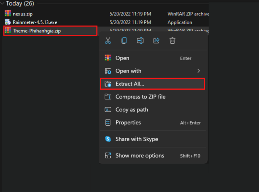Select Open from the context menu

pyautogui.click(x=122, y=58)
